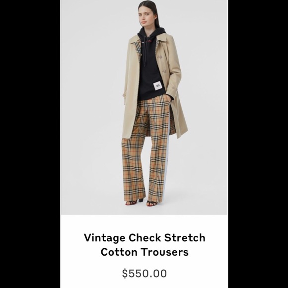Click the right black letterbox bar

(258, 144)
